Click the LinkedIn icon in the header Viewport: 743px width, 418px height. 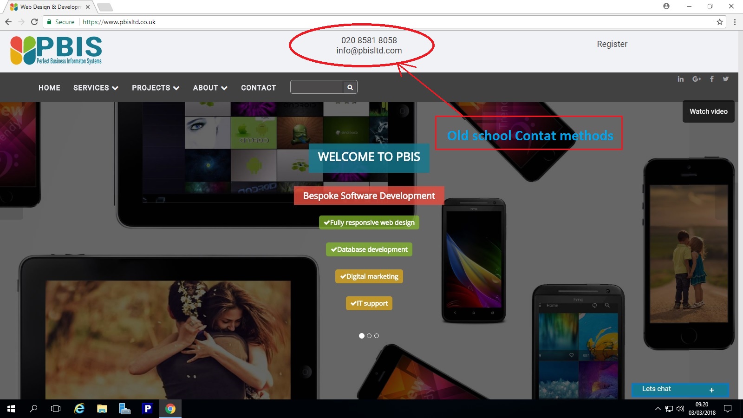(x=681, y=79)
